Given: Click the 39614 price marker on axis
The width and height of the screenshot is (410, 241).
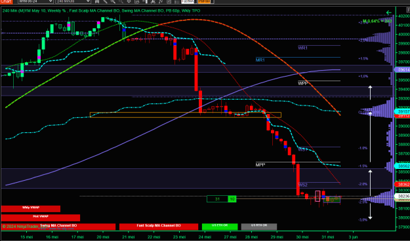Looking at the screenshot, I should pos(402,69).
